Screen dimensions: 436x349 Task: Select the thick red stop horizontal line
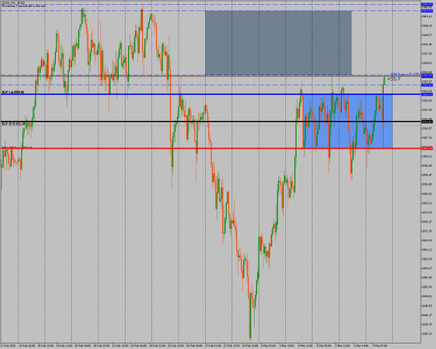coord(211,149)
